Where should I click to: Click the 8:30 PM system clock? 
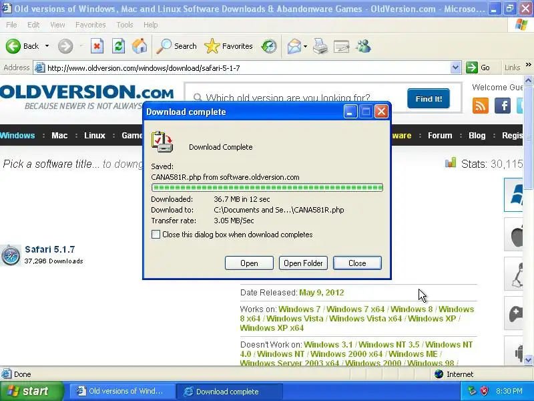click(509, 391)
